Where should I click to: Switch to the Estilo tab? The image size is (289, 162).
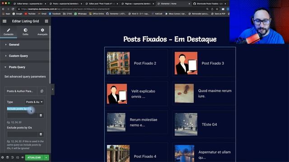(25, 32)
